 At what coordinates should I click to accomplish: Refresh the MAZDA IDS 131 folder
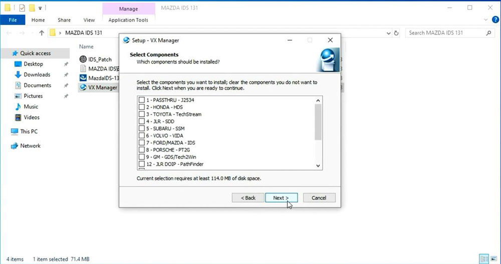(x=396, y=33)
